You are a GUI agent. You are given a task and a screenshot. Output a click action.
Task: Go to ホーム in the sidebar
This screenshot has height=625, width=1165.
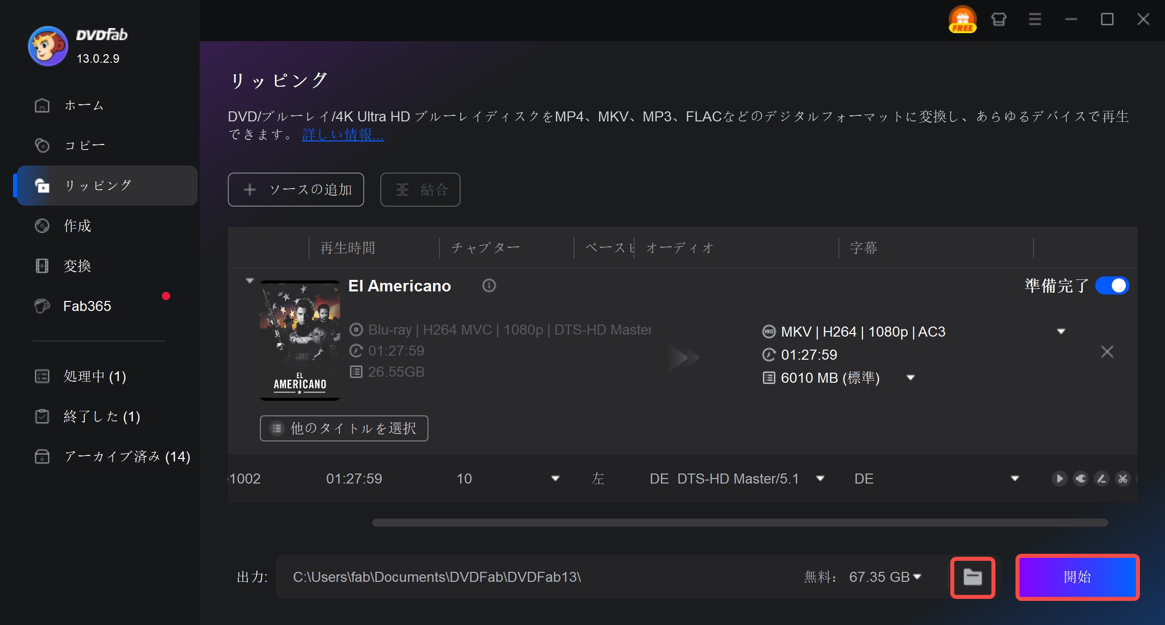[x=106, y=105]
